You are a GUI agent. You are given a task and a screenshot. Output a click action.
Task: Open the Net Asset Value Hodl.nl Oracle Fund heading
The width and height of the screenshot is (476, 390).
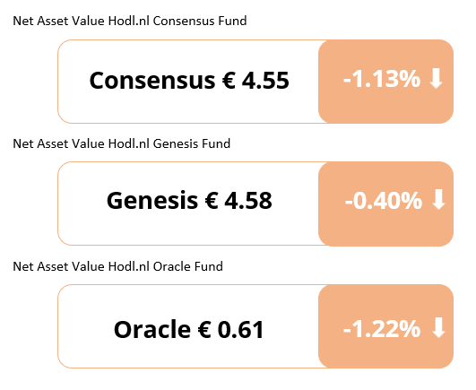point(117,266)
